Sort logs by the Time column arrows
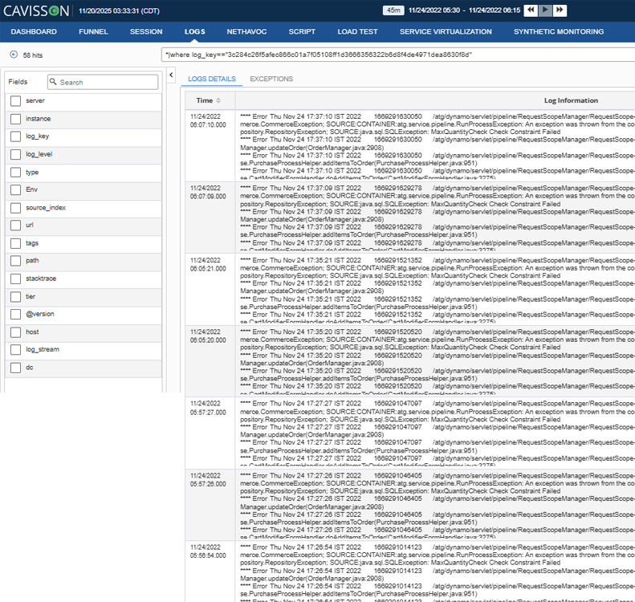Viewport: 635px width, 602px height. (x=218, y=100)
